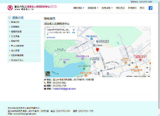Click the heart logo of the care center
This screenshot has height=116, width=160.
pyautogui.click(x=10, y=8)
